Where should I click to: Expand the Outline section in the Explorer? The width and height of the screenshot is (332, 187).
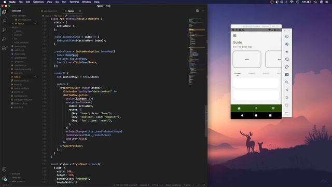pyautogui.click(x=16, y=173)
